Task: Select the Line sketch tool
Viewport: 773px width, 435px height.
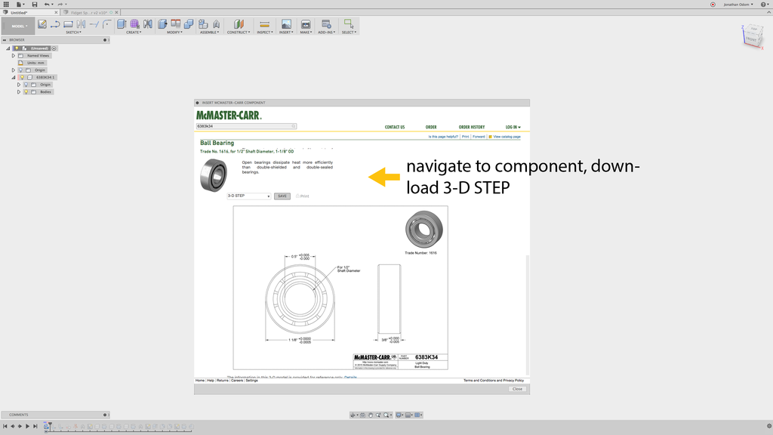Action: click(55, 23)
